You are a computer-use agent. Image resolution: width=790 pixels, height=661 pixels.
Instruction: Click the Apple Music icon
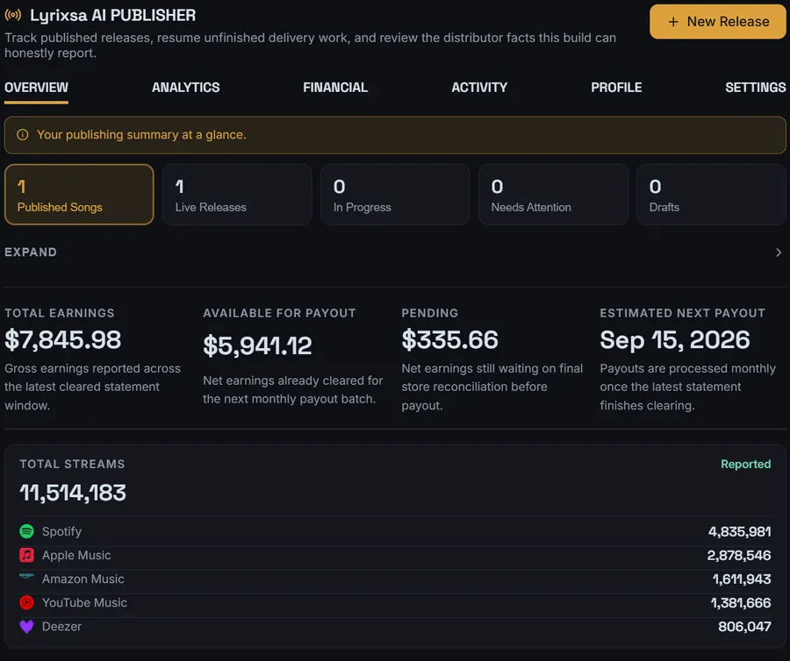click(x=26, y=555)
